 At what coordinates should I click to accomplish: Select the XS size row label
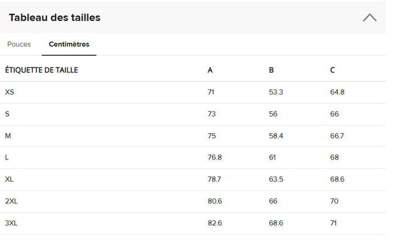[9, 92]
